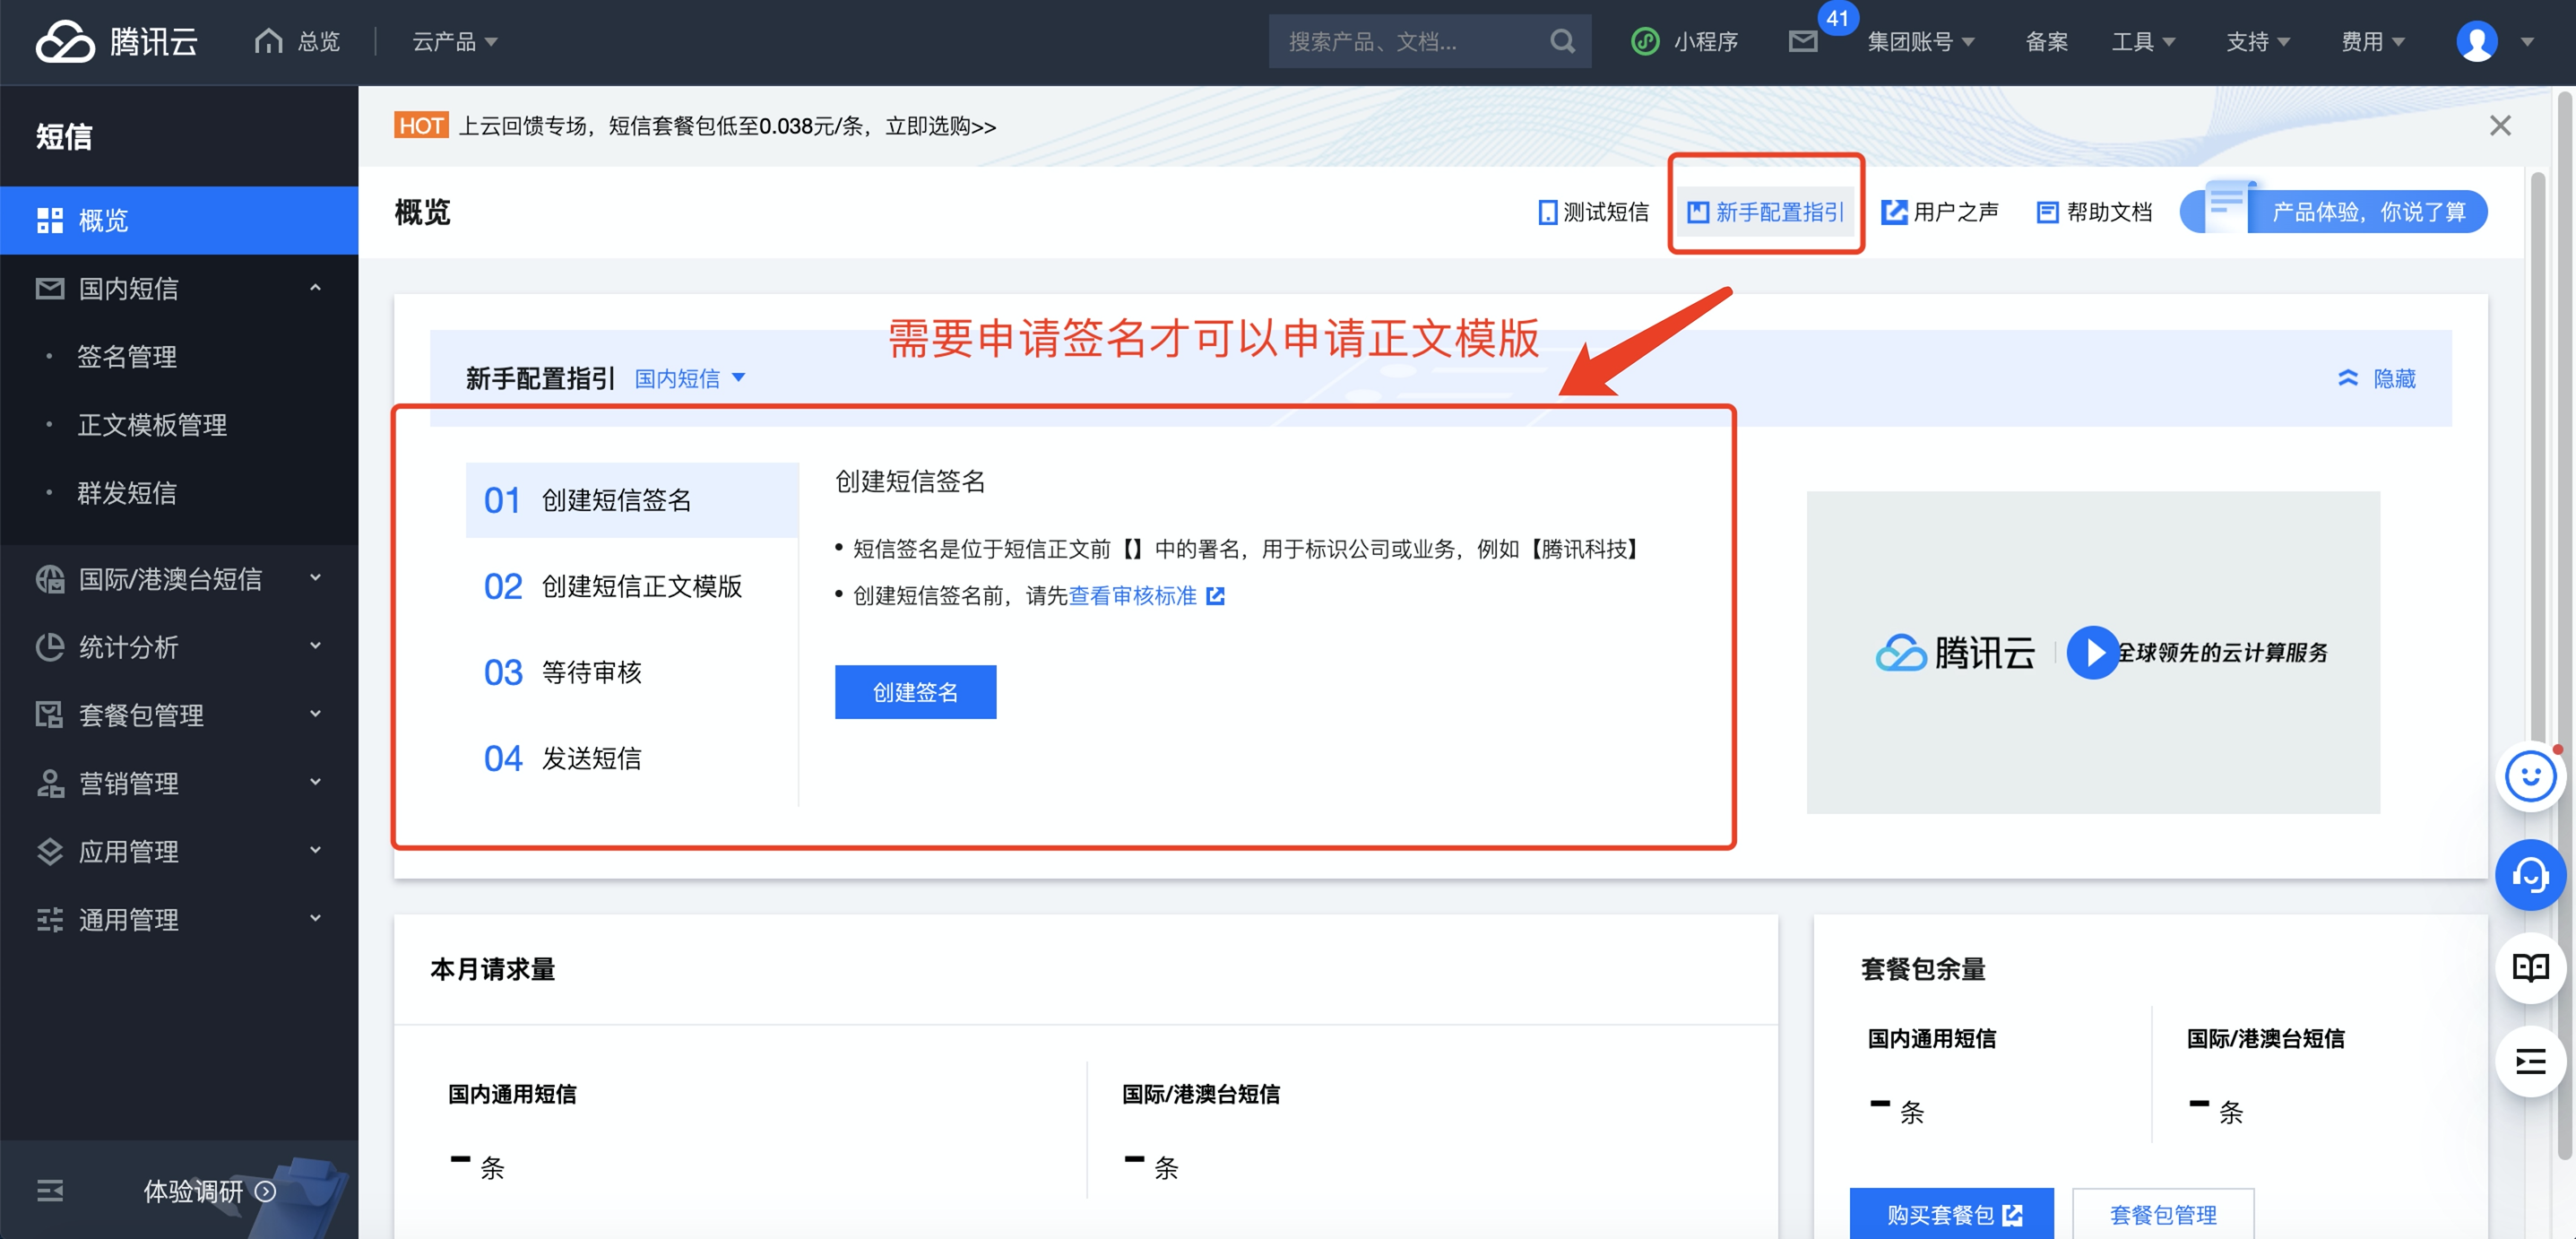The width and height of the screenshot is (2576, 1239).
Task: Click the 通用管理 sliders icon
Action: pos(50,919)
